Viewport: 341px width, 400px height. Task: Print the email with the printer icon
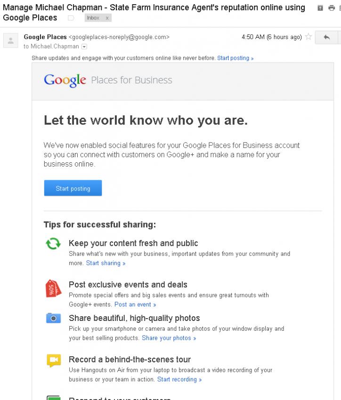331,8
